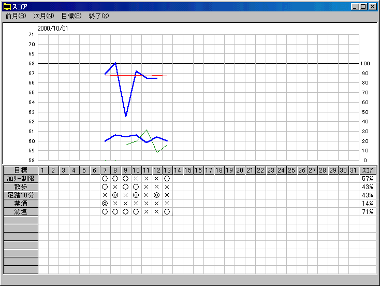Toggle 足踏10分 double circle on day 10
This screenshot has width=380, height=286.
pyautogui.click(x=136, y=195)
